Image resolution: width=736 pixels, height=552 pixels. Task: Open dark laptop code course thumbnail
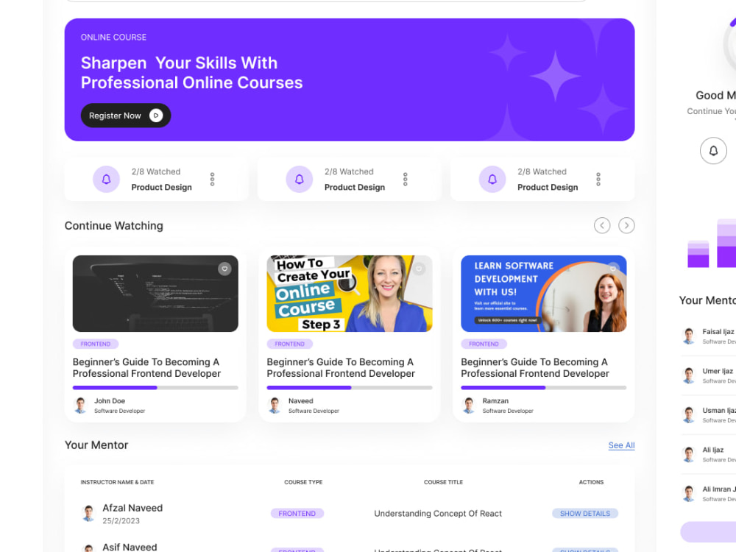point(155,294)
